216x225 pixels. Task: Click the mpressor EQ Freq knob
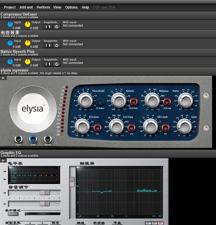[116, 126]
